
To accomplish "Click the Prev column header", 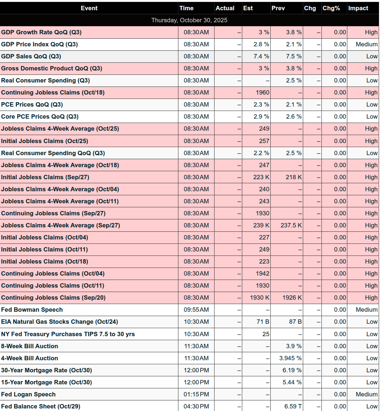I will tap(278, 8).
